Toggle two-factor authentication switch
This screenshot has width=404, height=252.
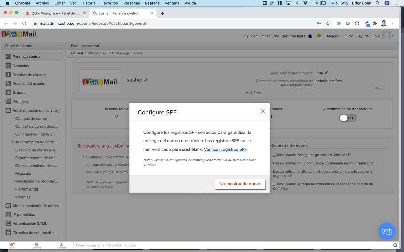click(x=348, y=118)
